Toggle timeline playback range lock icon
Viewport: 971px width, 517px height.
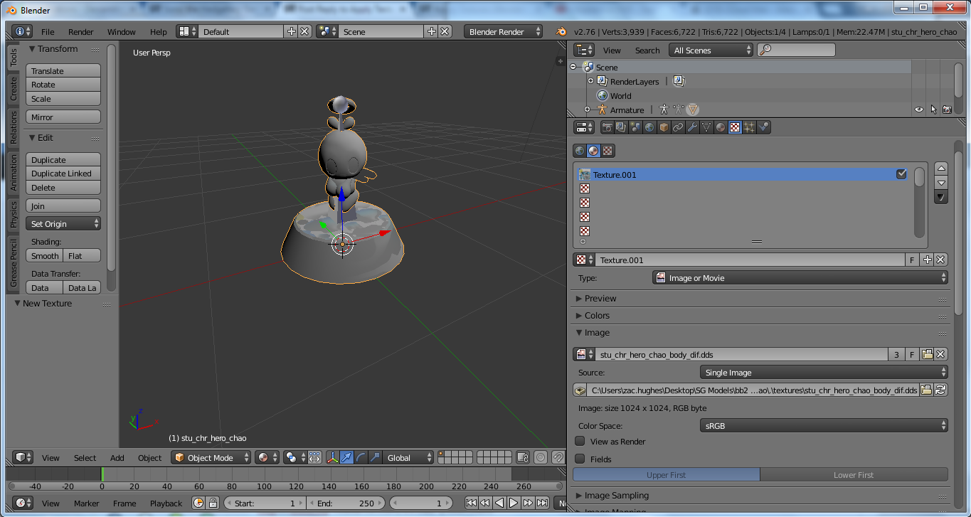point(213,503)
